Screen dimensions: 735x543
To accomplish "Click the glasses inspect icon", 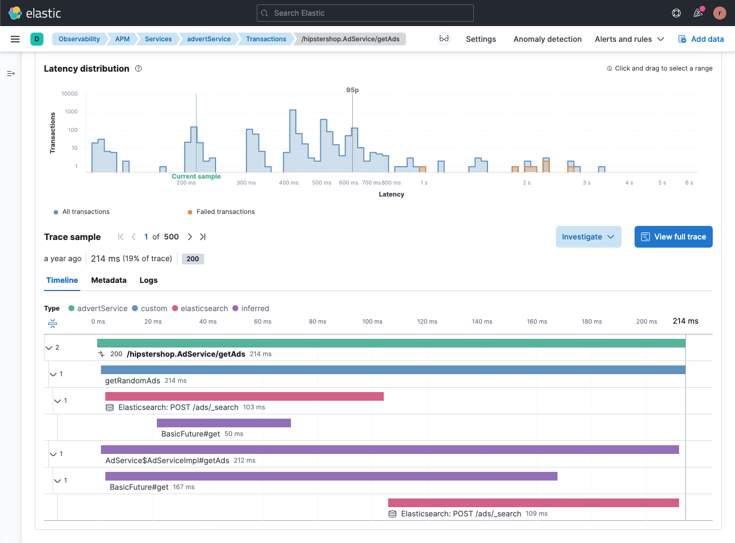I will tap(444, 39).
